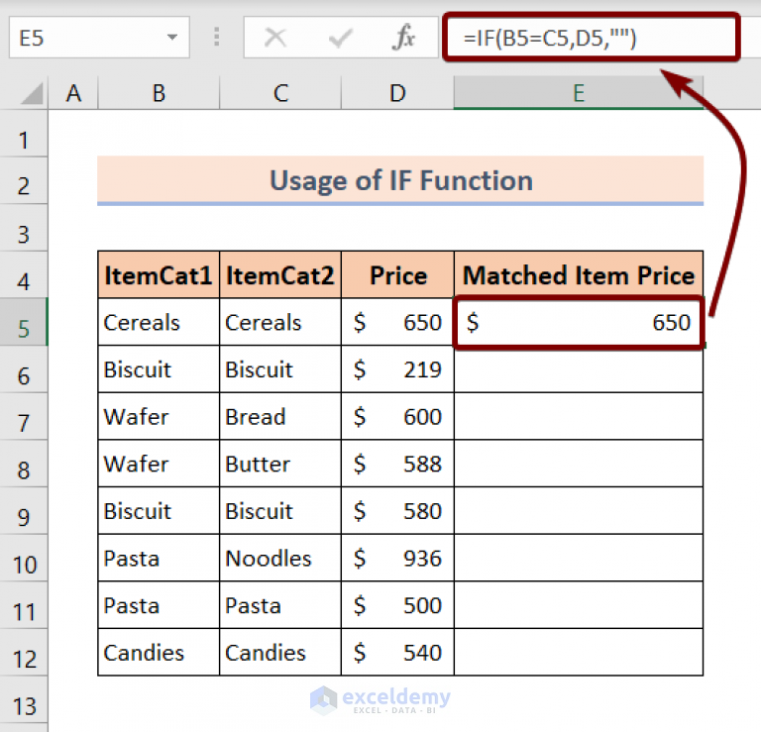Viewport: 761px width, 732px height.
Task: Click the Enter checkmark formula bar icon
Action: tap(340, 38)
